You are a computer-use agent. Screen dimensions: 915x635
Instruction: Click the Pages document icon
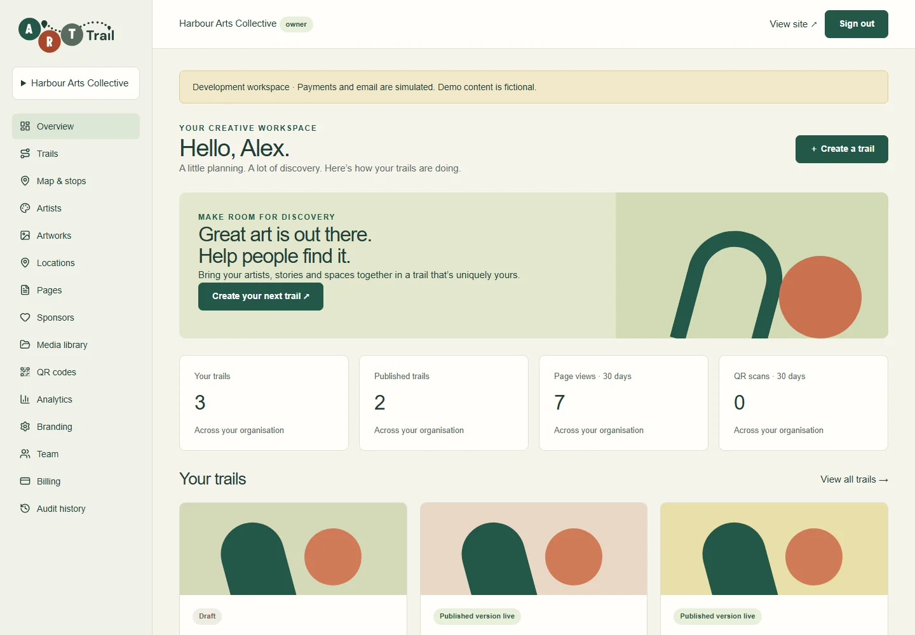click(x=25, y=290)
